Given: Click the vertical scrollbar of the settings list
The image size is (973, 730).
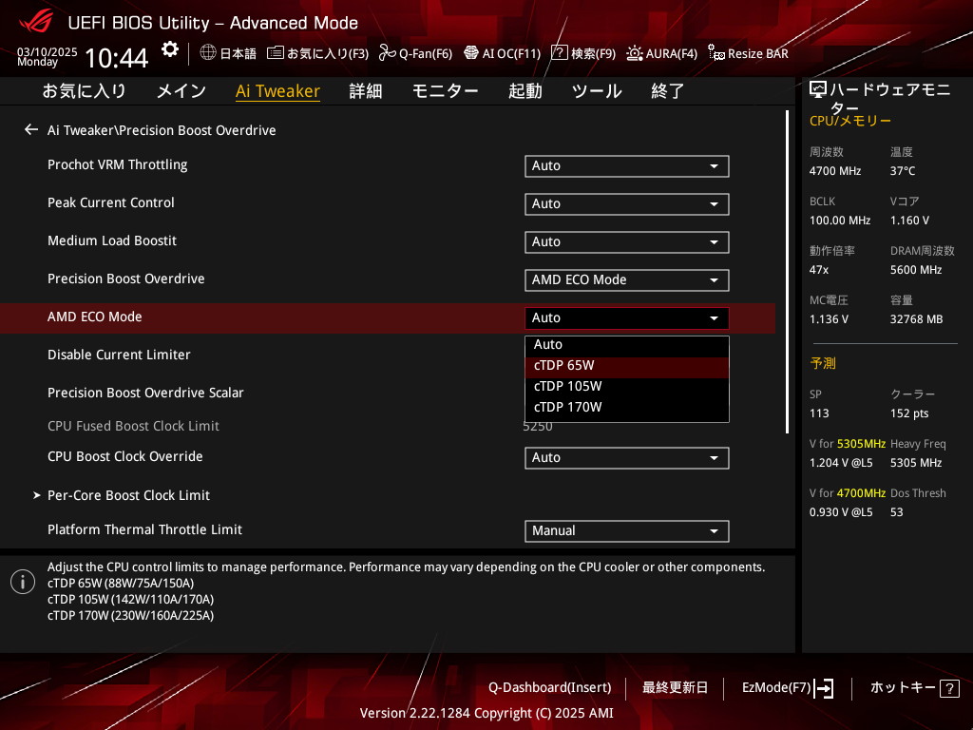Looking at the screenshot, I should 787,271.
